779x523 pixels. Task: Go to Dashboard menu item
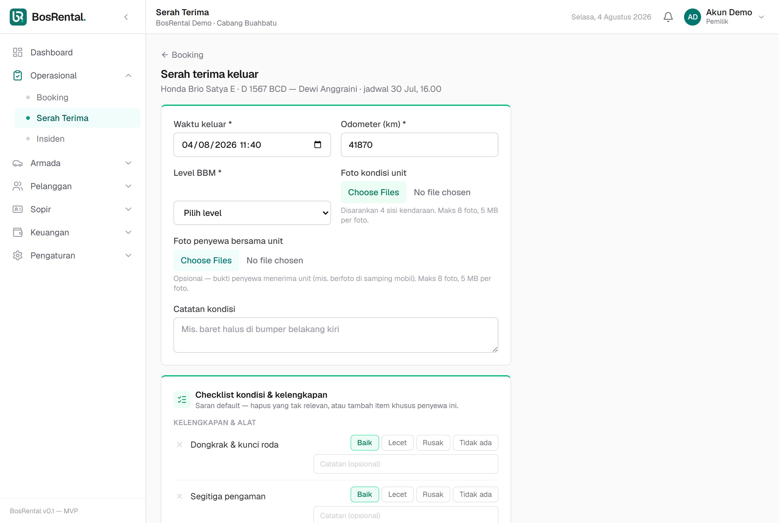pos(73,52)
